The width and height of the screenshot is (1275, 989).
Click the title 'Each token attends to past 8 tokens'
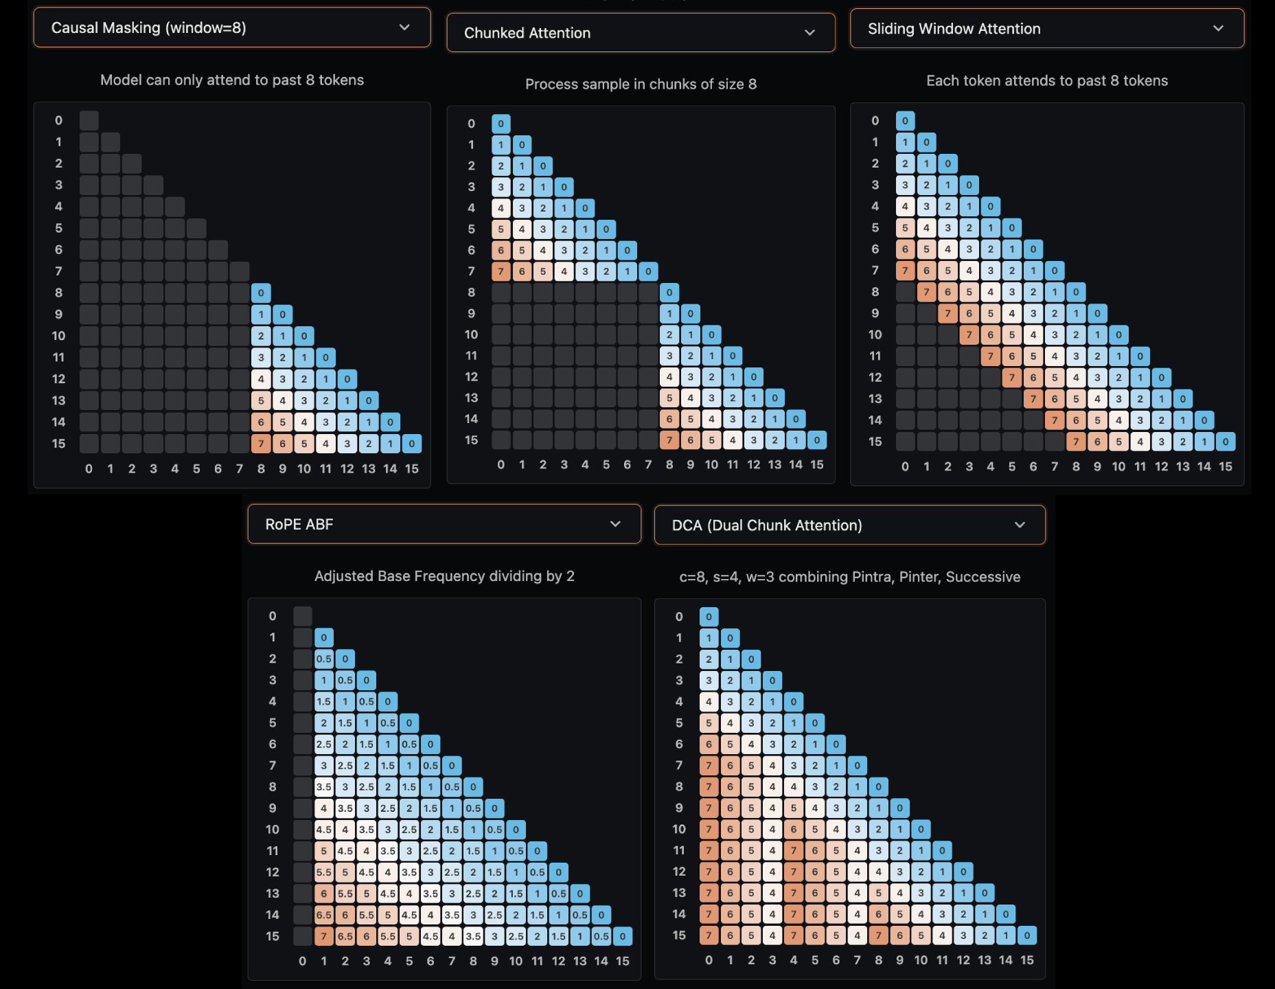(1047, 80)
